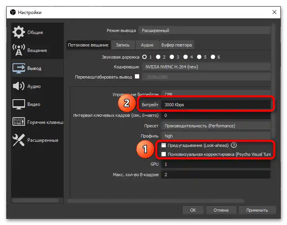This screenshot has height=225, width=287.
Task: Click the keyframe interval field
Action: [x=216, y=115]
